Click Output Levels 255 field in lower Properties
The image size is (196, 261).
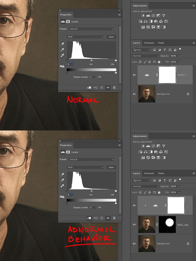click(x=100, y=207)
